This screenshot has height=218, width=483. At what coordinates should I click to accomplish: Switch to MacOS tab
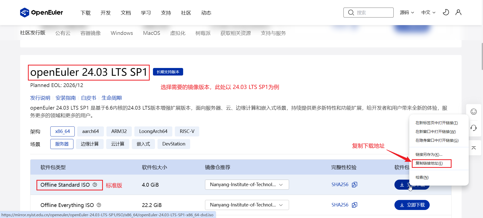(152, 33)
